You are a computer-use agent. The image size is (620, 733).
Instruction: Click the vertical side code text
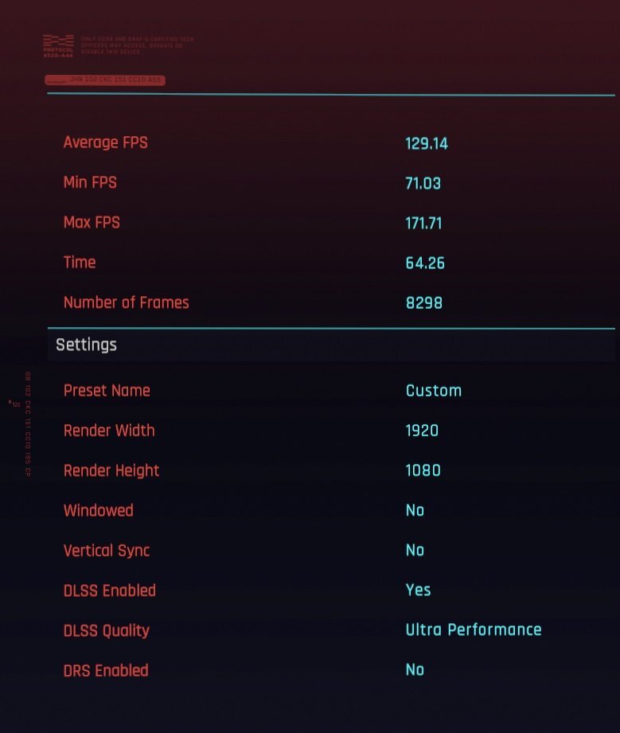click(28, 424)
